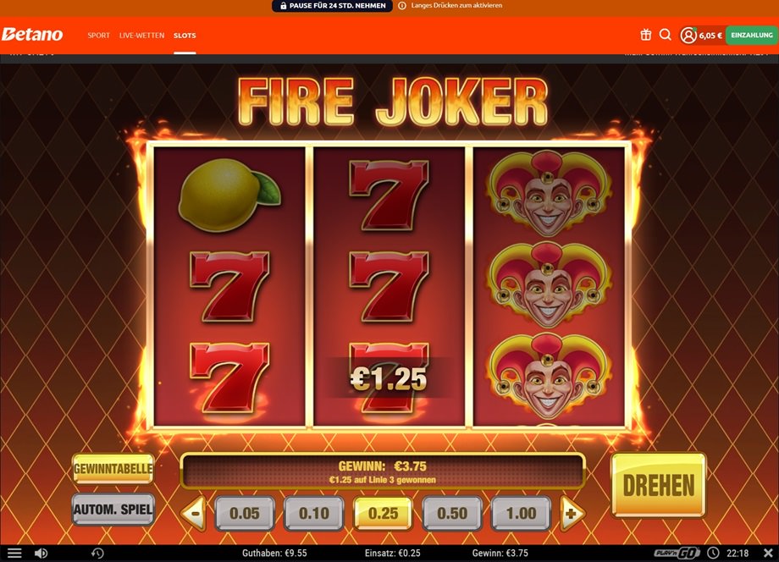
Task: Click the green Einzahlung deposit button
Action: 752,36
